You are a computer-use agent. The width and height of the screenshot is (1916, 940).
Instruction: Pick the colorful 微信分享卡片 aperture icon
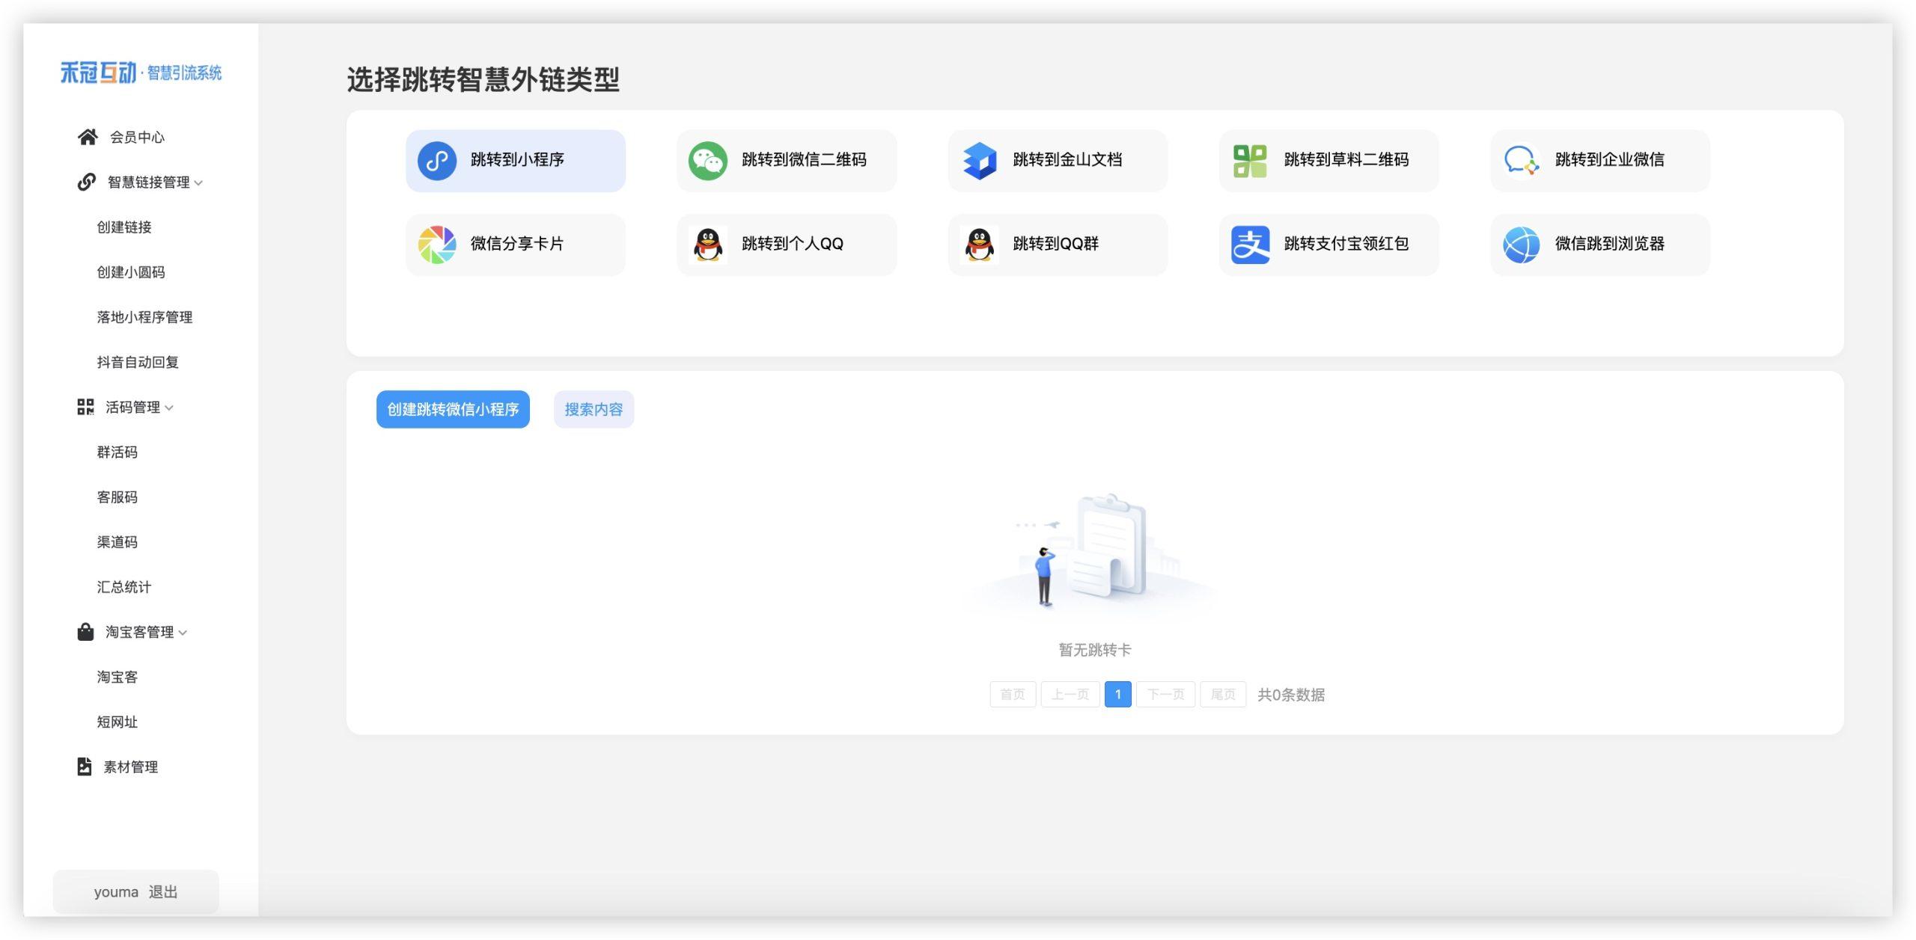tap(437, 245)
